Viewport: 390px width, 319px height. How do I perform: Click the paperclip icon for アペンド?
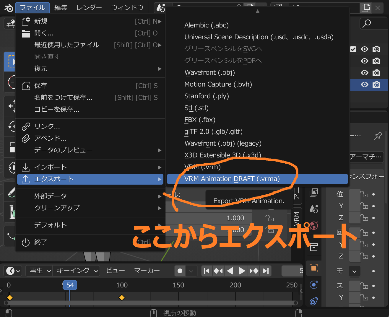26,139
